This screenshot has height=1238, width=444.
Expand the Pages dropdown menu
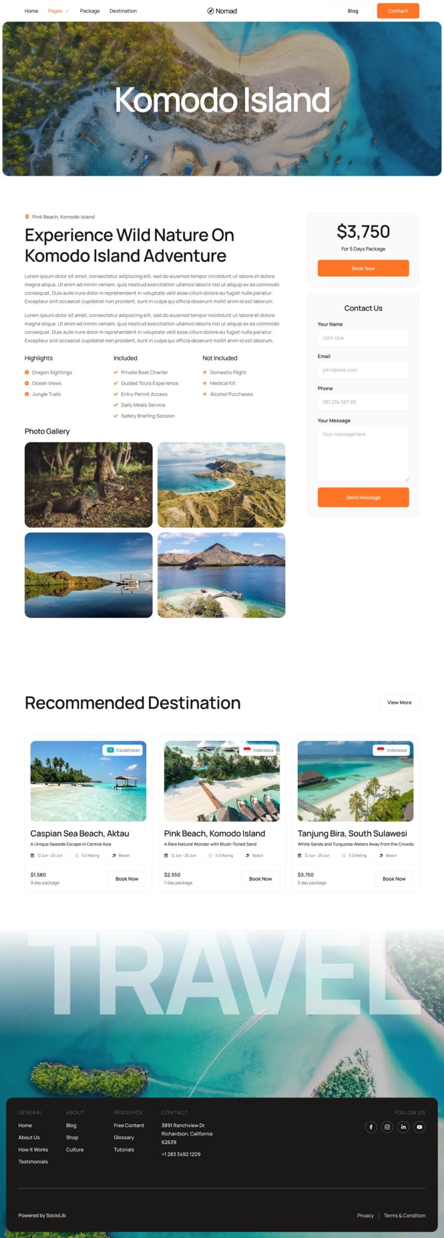(x=58, y=11)
